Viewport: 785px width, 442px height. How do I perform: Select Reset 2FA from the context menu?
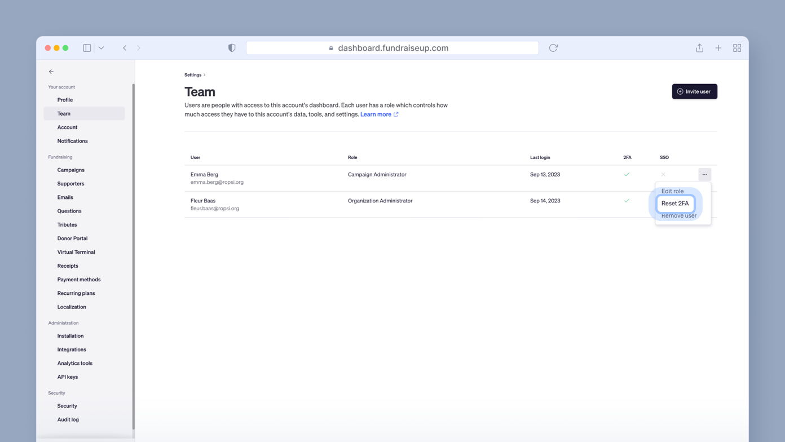[675, 204]
